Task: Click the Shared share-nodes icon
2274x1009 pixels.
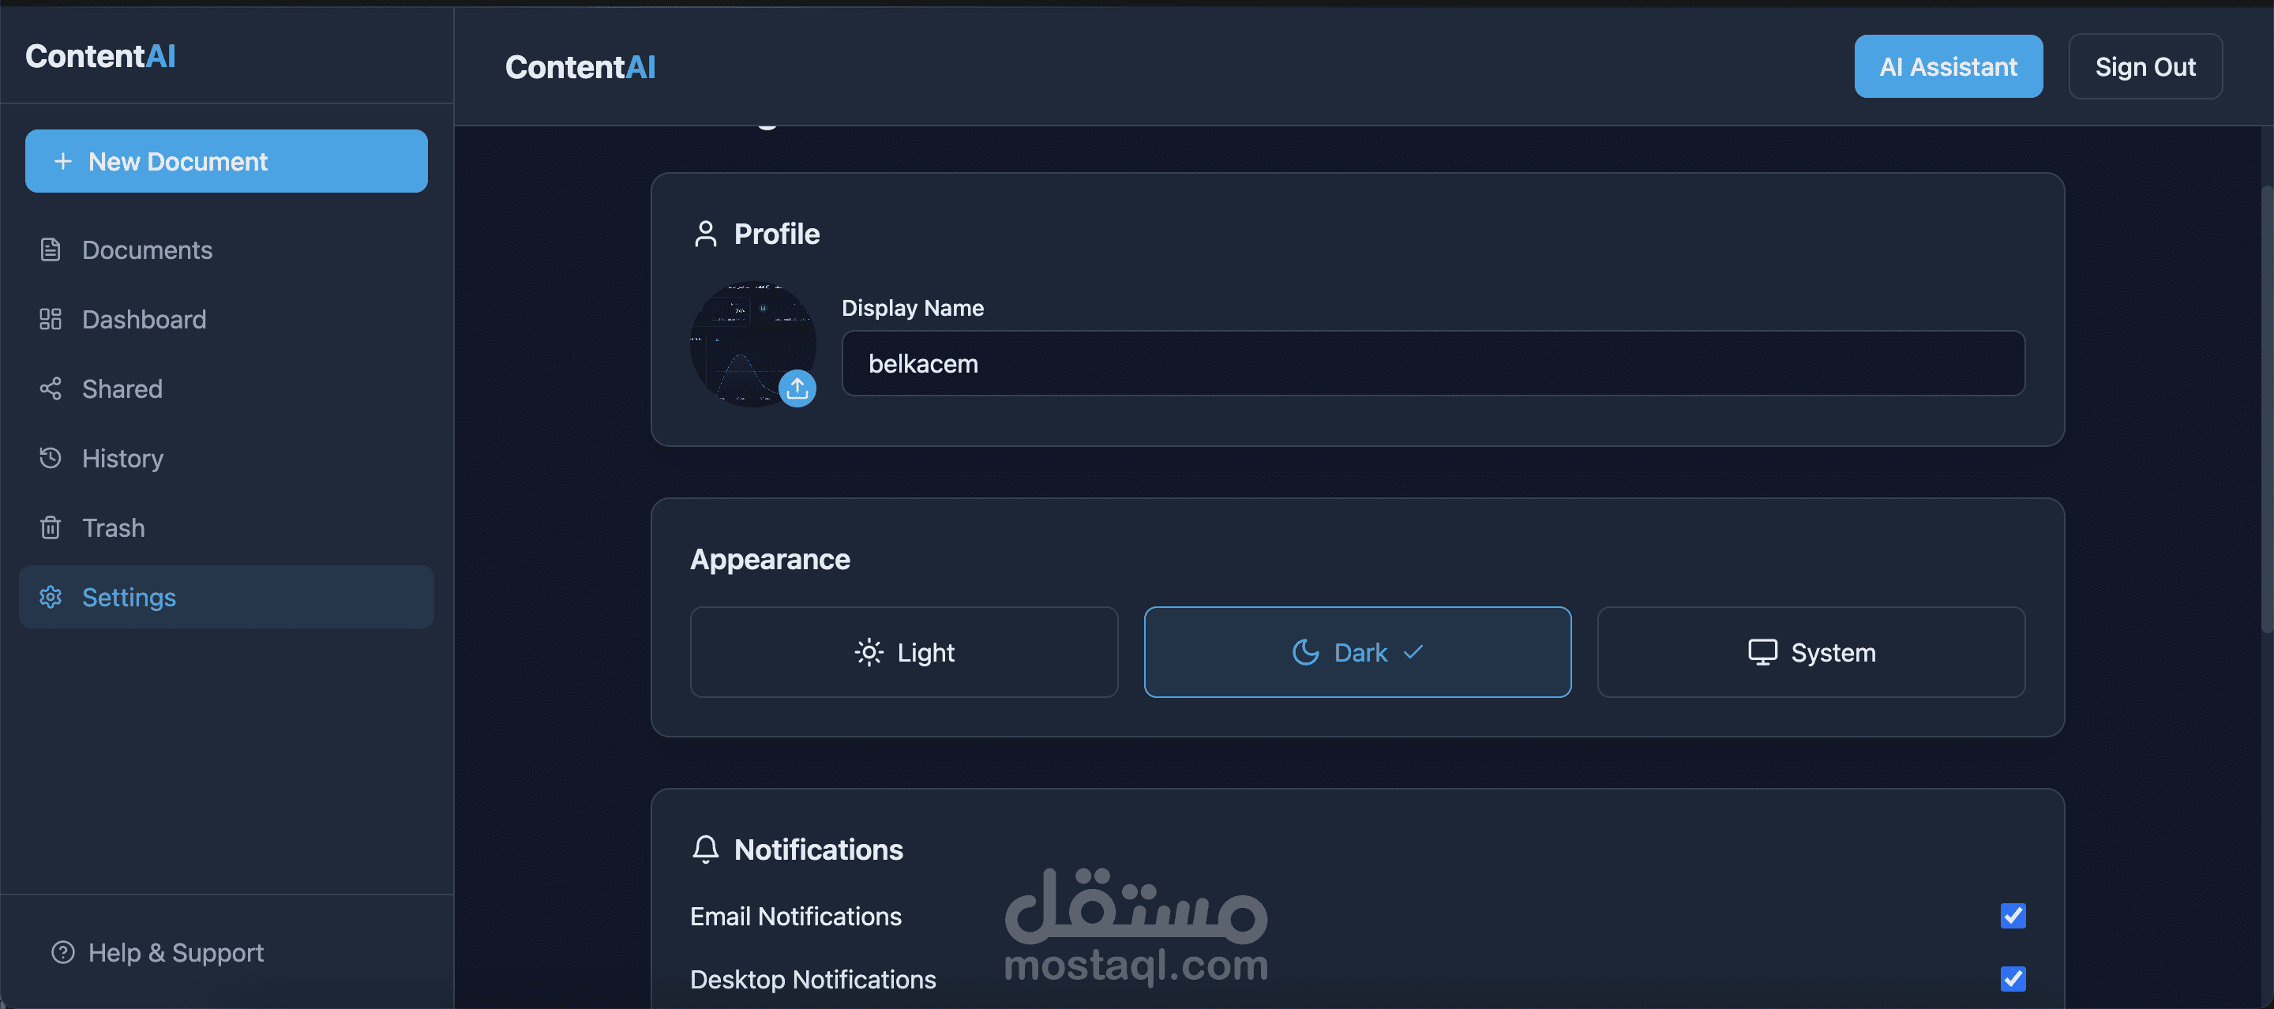Action: 51,388
